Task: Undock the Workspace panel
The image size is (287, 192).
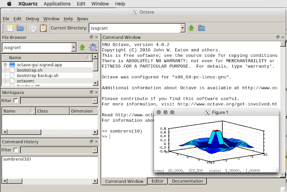Action: coord(91,92)
